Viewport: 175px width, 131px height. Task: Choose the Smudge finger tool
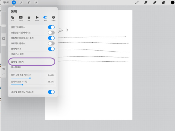(146, 2)
